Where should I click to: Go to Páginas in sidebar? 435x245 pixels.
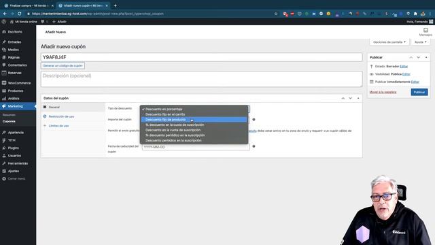coord(14,57)
